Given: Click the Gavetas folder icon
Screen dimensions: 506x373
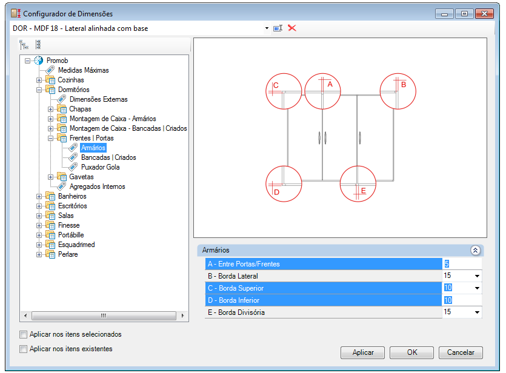Looking at the screenshot, I should coord(62,177).
